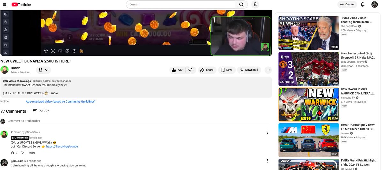Open the #donde hashtag
383x170 pixels.
point(37,81)
